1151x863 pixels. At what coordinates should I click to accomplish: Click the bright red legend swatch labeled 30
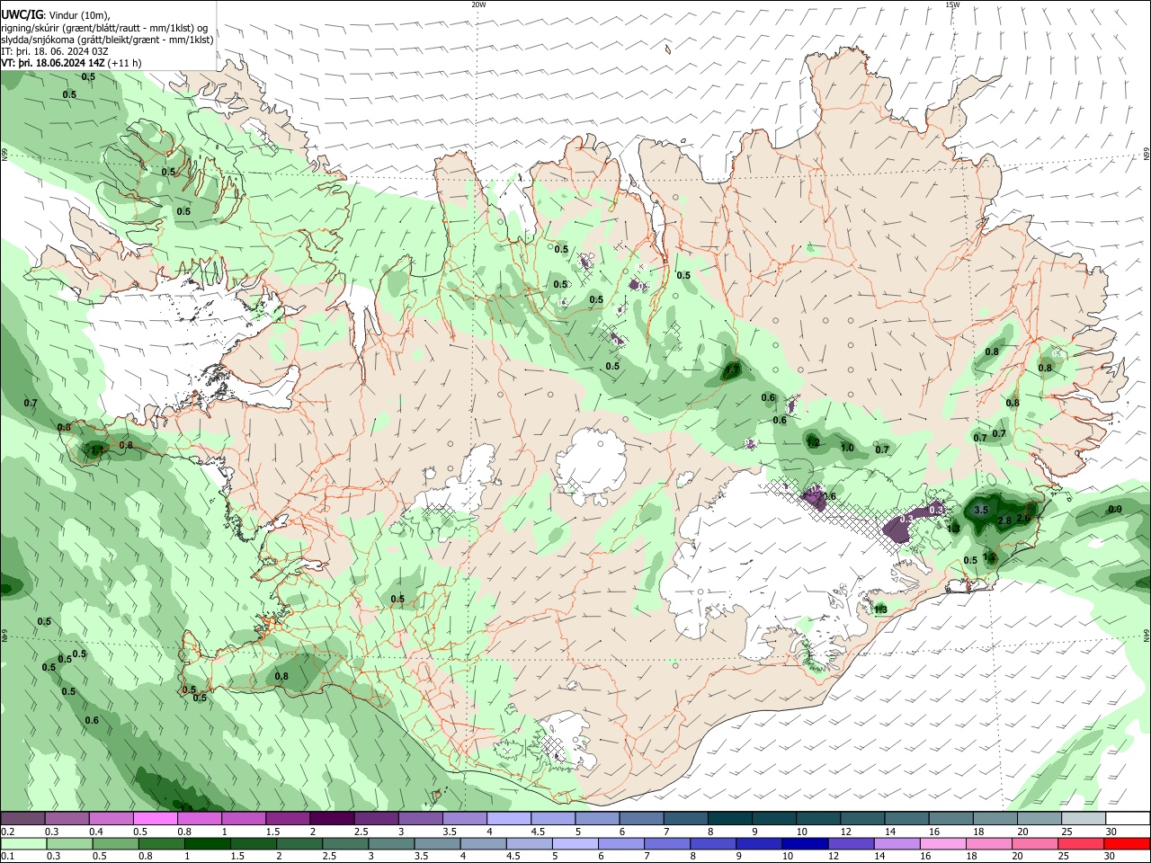(1127, 844)
